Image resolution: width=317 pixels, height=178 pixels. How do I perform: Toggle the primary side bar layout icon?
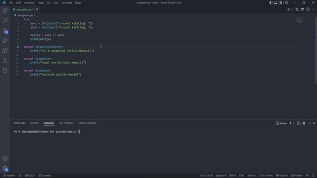pos(271,2)
